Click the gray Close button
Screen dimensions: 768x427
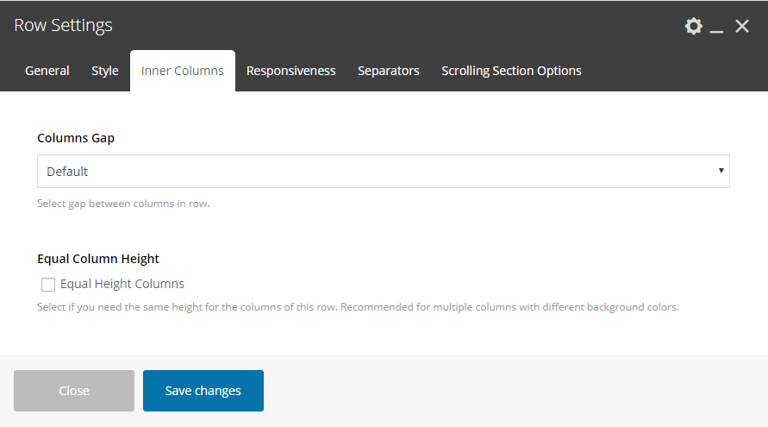click(x=74, y=391)
